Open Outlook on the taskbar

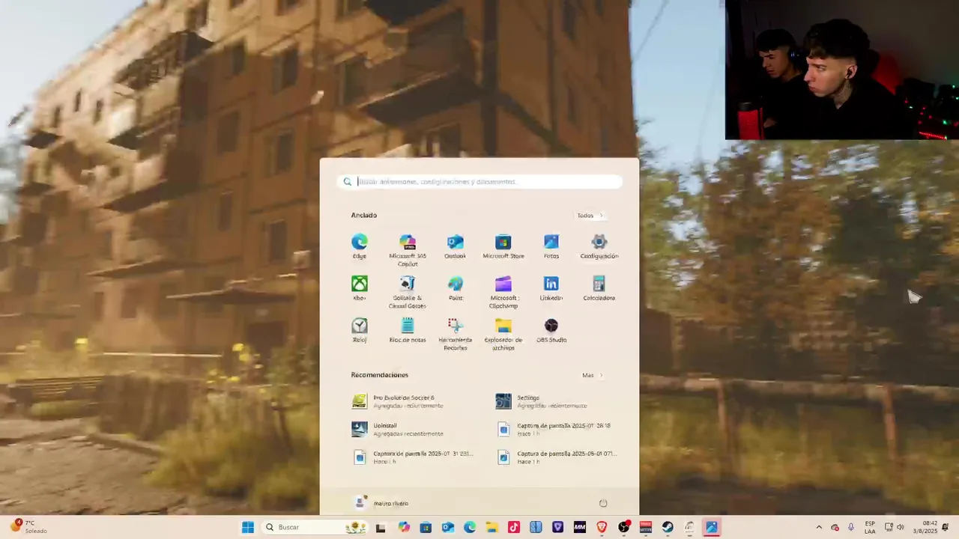tap(447, 527)
